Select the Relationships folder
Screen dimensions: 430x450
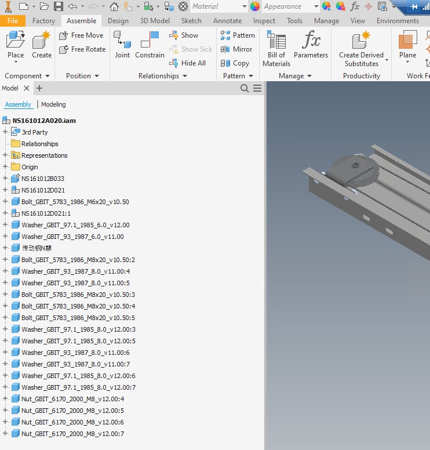click(x=39, y=144)
